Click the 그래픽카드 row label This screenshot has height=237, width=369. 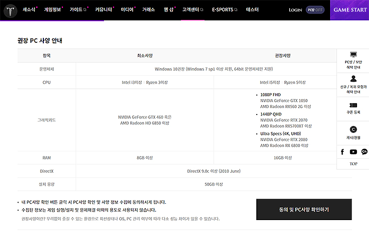coord(46,120)
